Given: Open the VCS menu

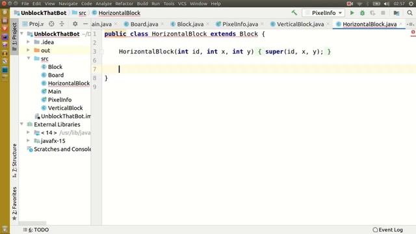Looking at the screenshot, I should coord(182,3).
